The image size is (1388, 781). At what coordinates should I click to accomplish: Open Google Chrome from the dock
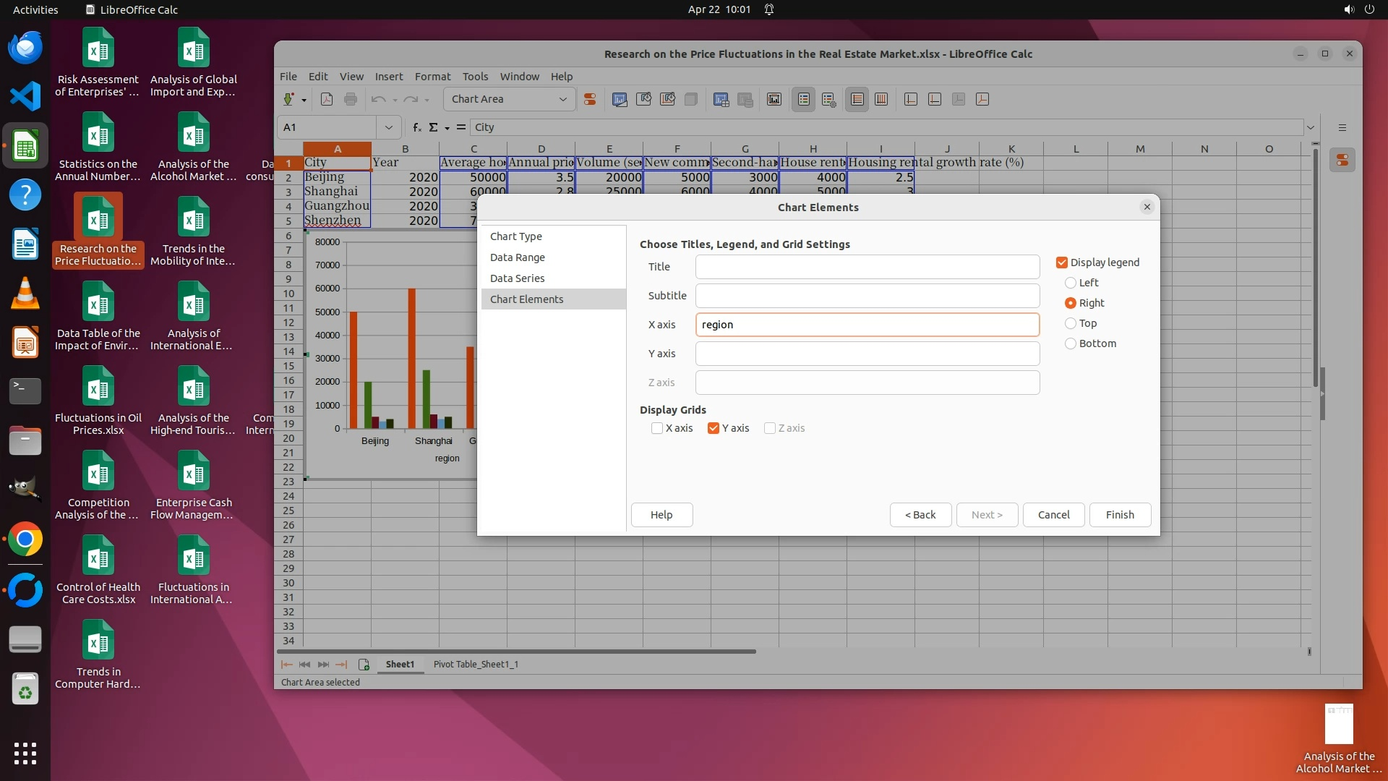[x=25, y=539]
